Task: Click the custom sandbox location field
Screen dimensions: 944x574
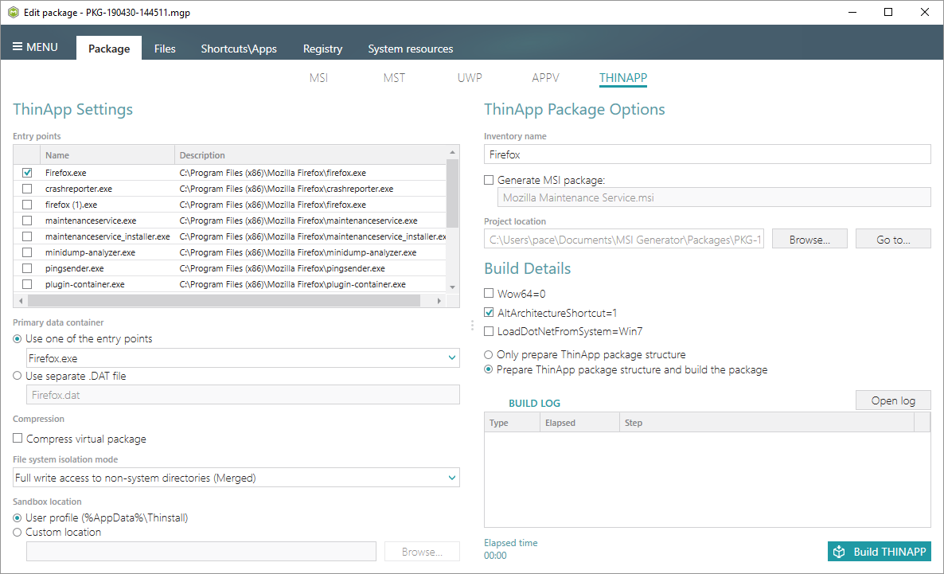Action: pos(201,551)
